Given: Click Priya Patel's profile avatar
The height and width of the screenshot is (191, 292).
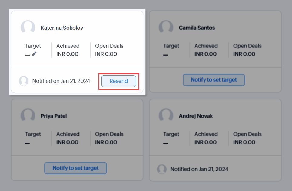Looking at the screenshot, I should (28, 116).
